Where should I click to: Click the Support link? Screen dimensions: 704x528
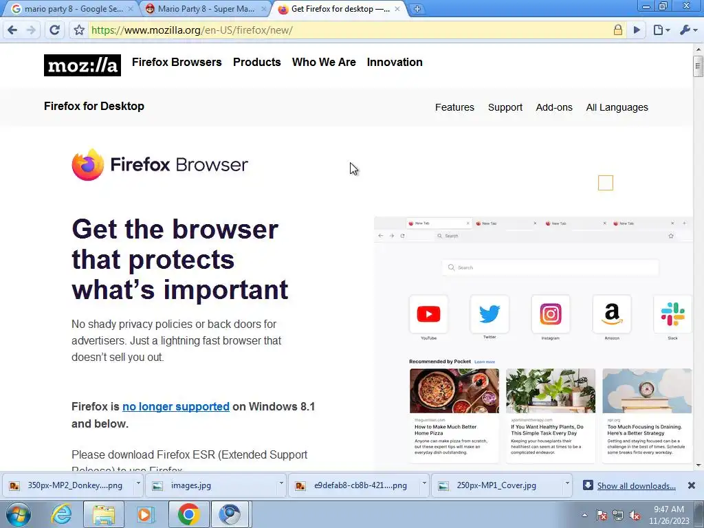pyautogui.click(x=505, y=107)
